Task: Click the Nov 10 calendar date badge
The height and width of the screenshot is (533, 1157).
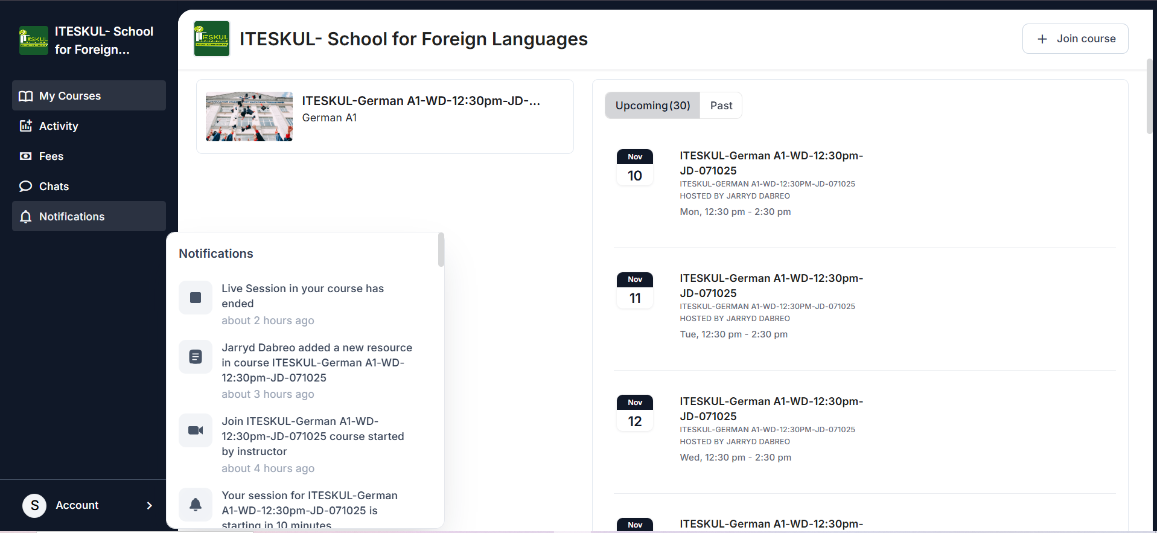Action: [x=635, y=167]
